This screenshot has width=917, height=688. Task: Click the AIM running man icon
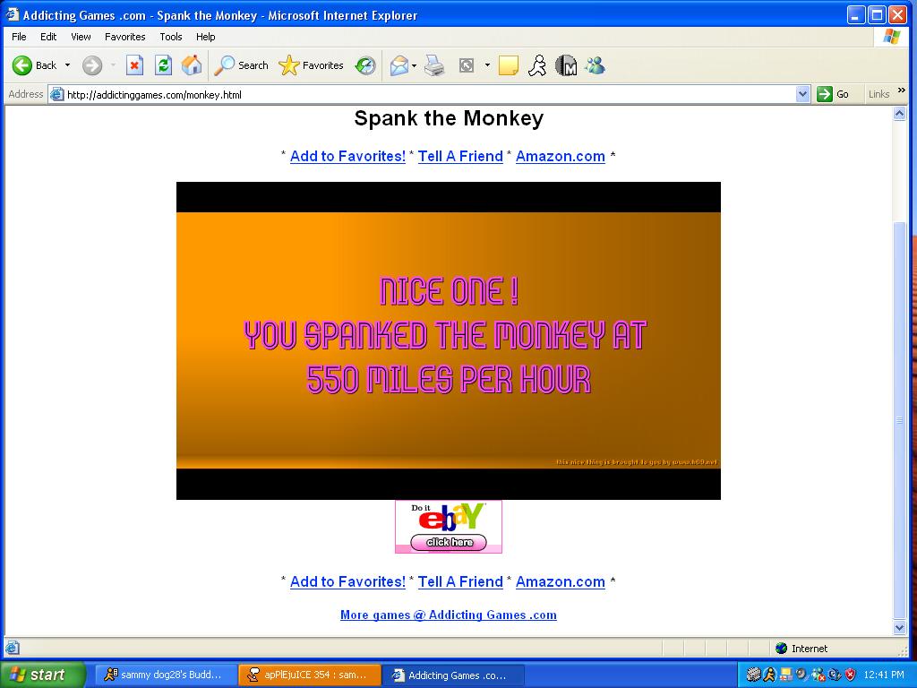[x=537, y=65]
